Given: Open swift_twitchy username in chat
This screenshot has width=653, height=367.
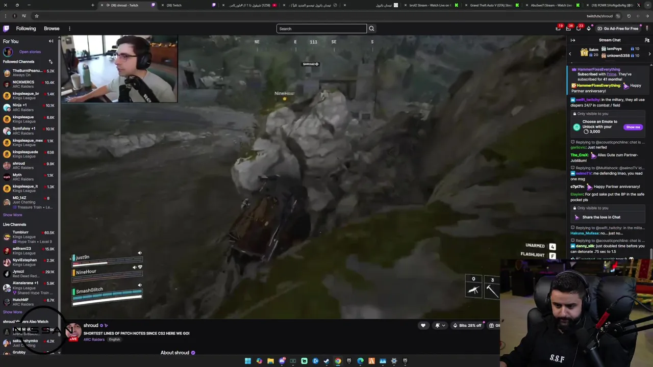Looking at the screenshot, I should (x=588, y=100).
